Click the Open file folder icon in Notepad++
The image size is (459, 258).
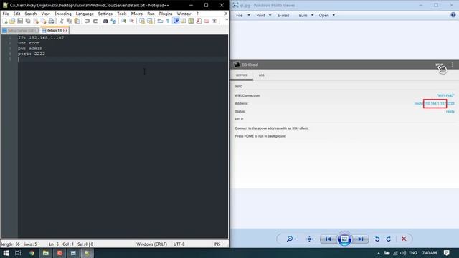click(x=12, y=21)
